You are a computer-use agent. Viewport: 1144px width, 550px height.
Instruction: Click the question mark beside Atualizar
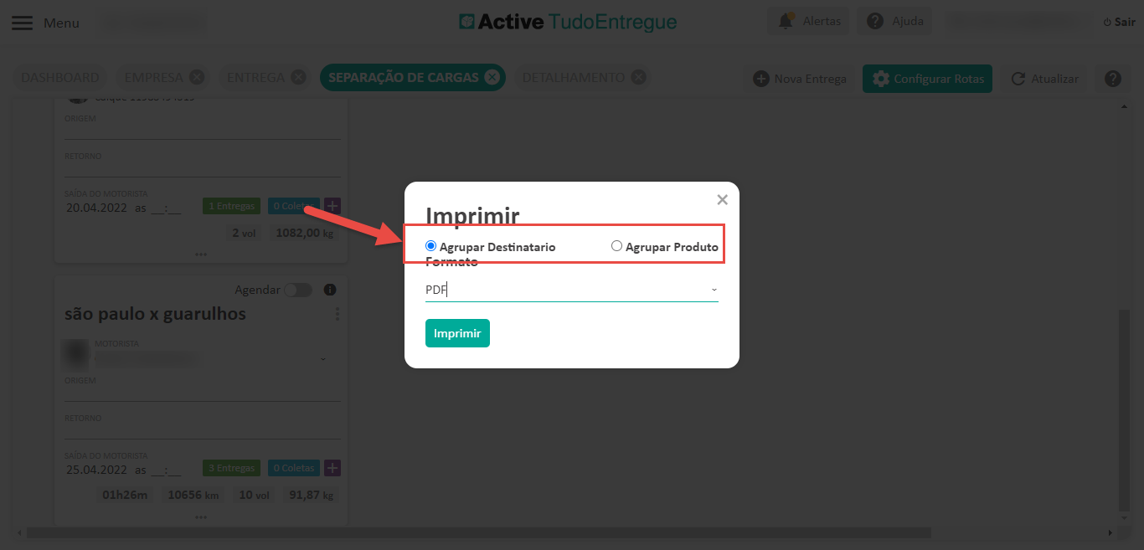1112,79
